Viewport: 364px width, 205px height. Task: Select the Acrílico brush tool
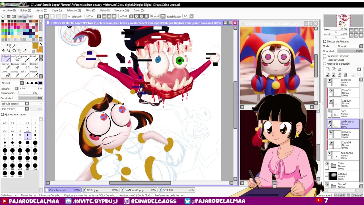tap(15, 73)
